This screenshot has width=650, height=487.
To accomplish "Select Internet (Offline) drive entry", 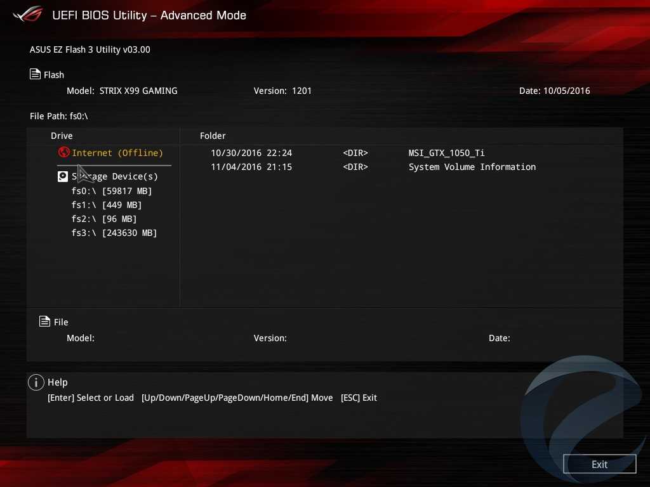I will point(117,153).
